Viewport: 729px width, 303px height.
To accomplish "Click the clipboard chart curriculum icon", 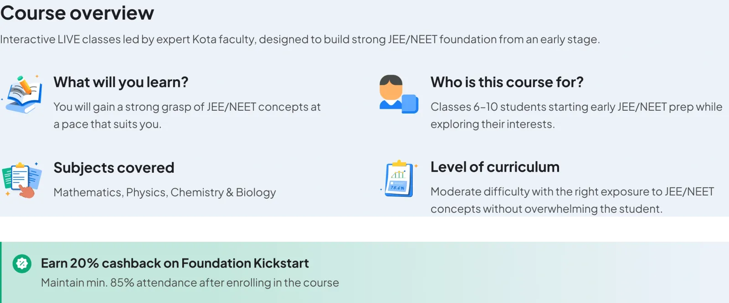I will [x=399, y=179].
